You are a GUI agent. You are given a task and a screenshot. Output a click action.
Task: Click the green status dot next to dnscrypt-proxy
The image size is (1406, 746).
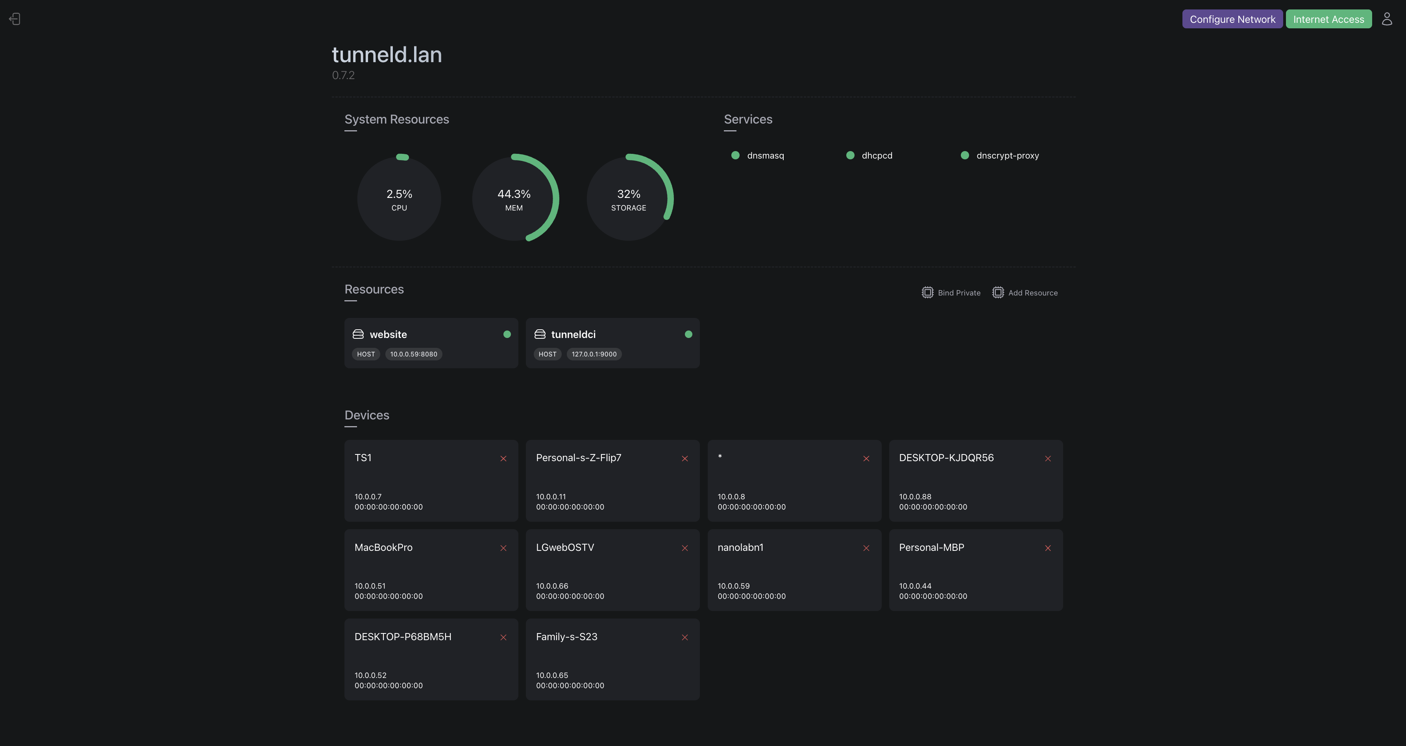(x=964, y=155)
